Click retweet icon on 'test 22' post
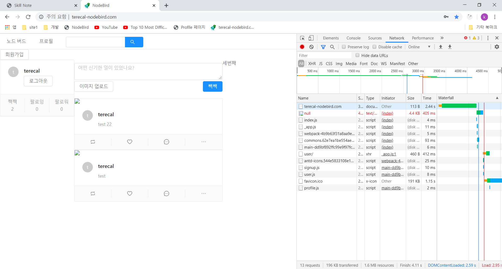502x269 pixels. 93,142
